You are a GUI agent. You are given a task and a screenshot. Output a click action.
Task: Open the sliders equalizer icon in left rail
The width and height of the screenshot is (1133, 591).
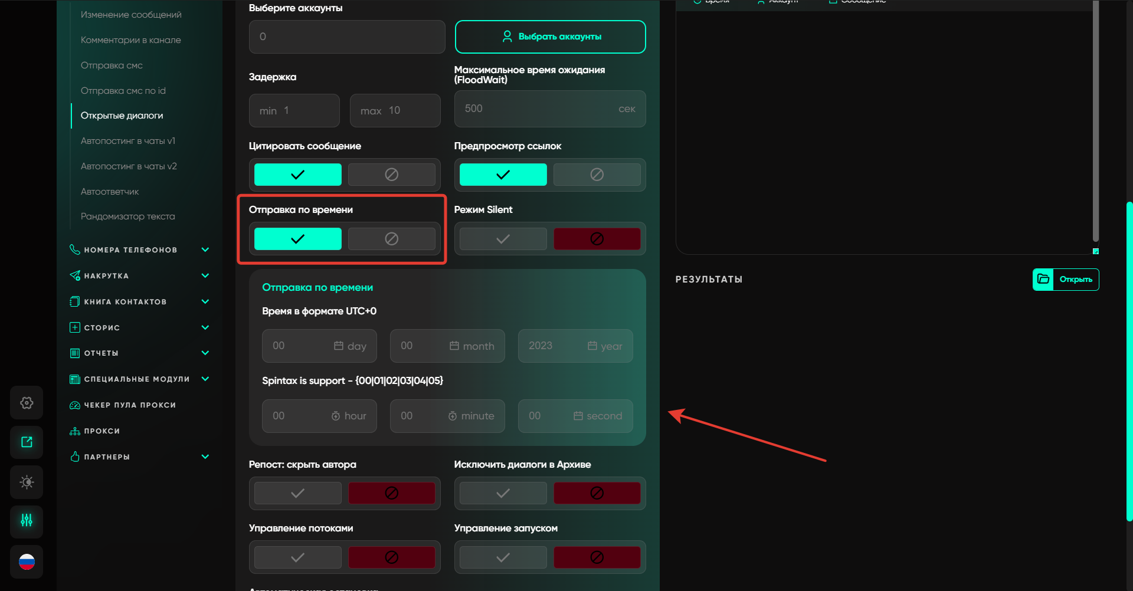pos(27,521)
